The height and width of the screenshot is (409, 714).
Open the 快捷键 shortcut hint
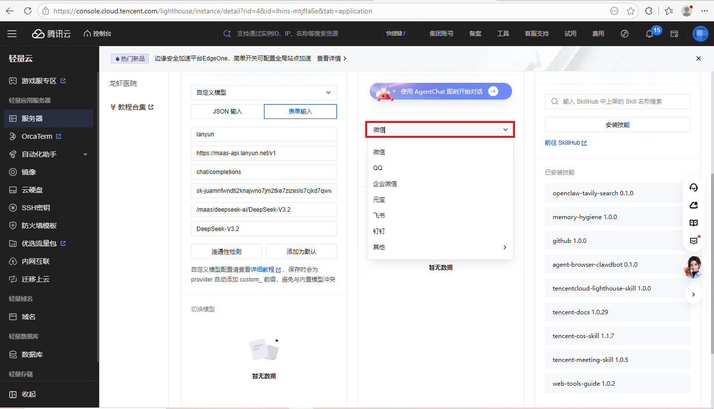pyautogui.click(x=395, y=34)
